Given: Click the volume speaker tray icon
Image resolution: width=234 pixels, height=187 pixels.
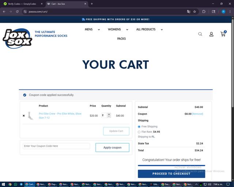Looking at the screenshot, I should pyautogui.click(x=210, y=184).
